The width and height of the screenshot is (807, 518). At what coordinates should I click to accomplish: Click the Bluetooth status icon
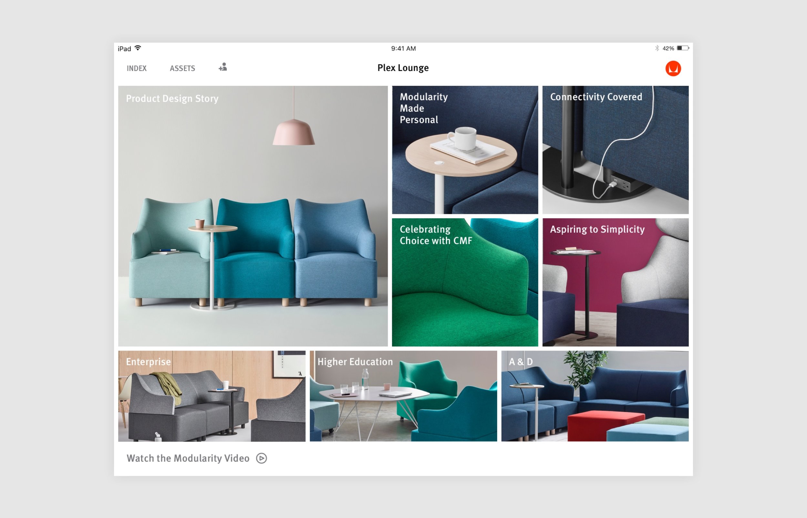tap(657, 48)
